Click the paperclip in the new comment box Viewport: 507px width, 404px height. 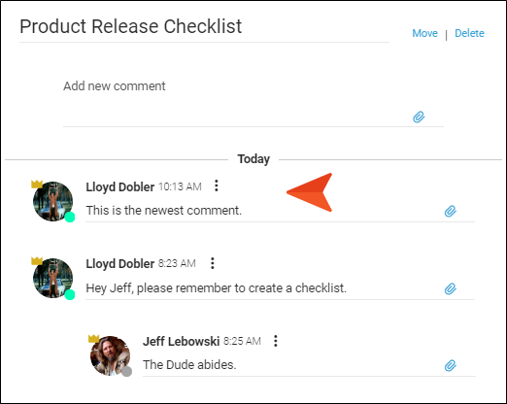click(x=419, y=117)
